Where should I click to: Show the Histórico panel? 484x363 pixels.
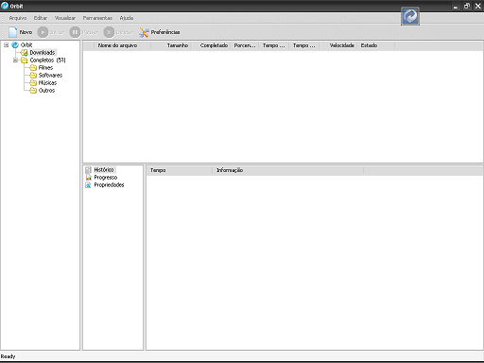[x=104, y=170]
